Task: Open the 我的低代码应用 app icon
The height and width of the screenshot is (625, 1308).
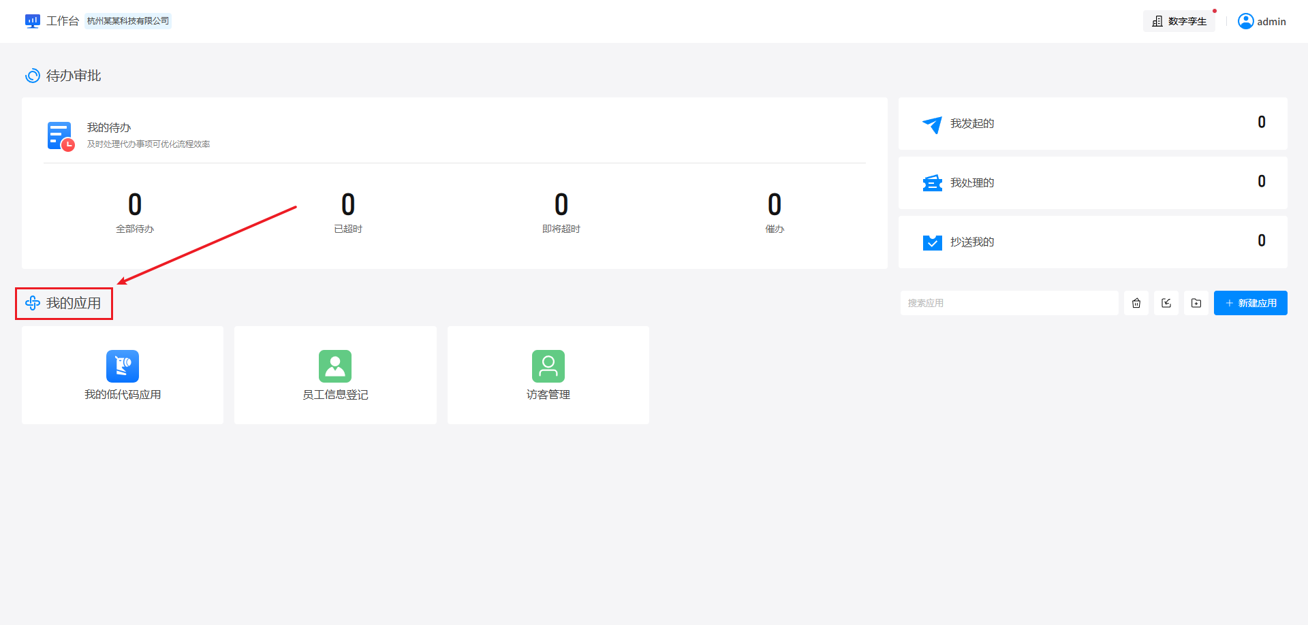Action: tap(123, 366)
